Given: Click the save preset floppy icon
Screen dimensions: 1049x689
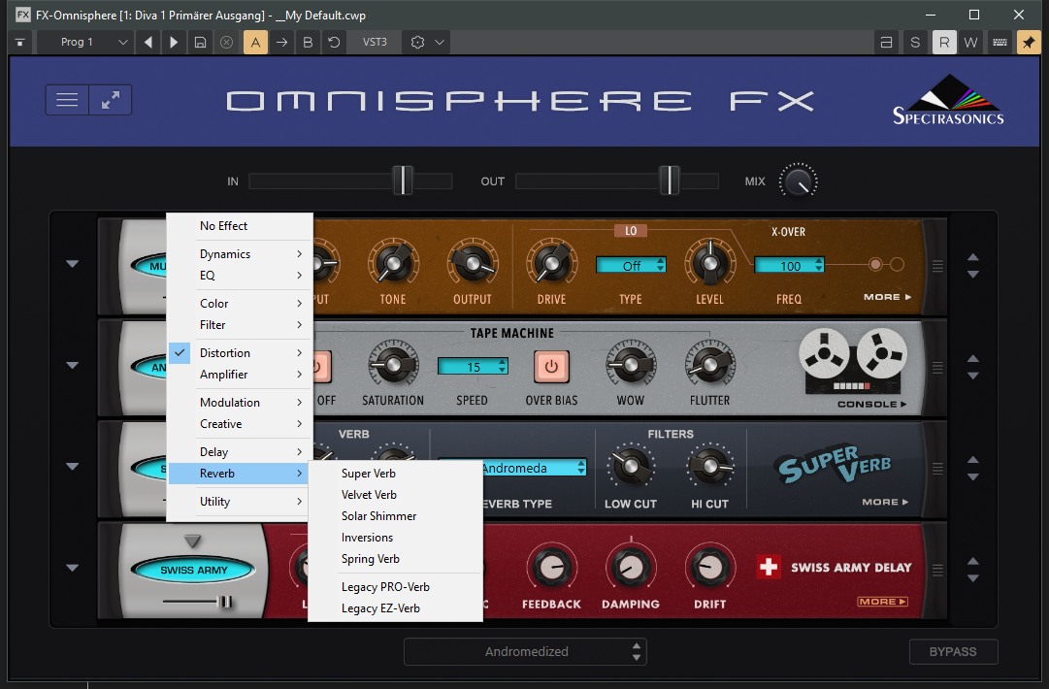Looking at the screenshot, I should click(x=200, y=43).
